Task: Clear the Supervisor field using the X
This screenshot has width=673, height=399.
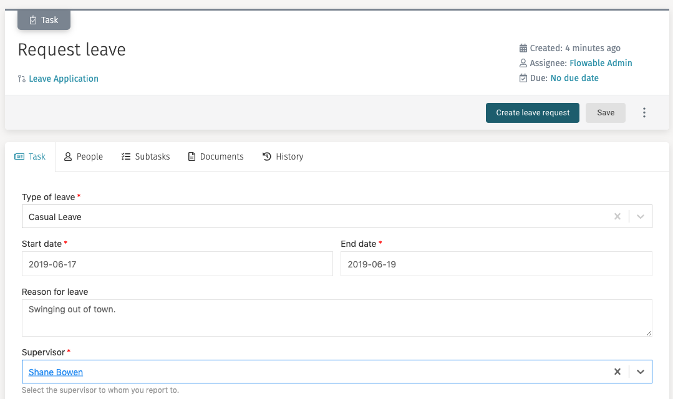Action: coord(617,371)
